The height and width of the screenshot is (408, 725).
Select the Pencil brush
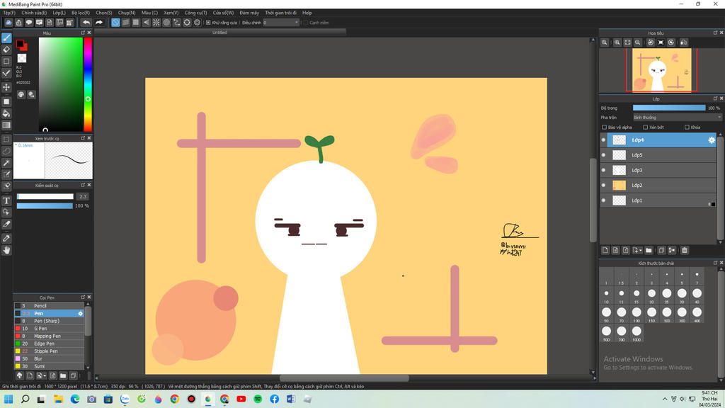click(x=50, y=306)
